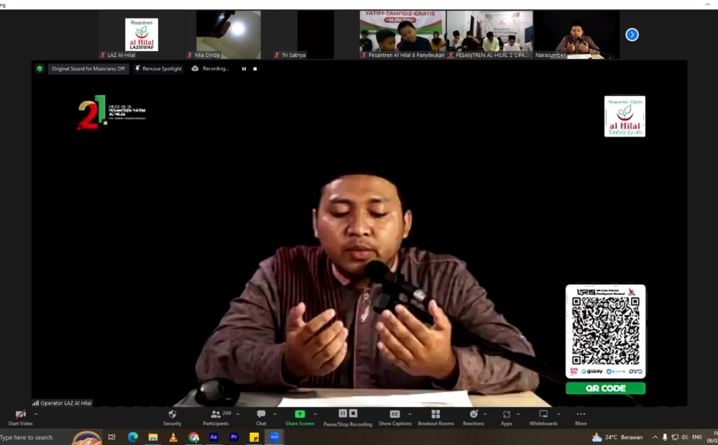Open Whiteboards
The height and width of the screenshot is (445, 718).
click(x=543, y=417)
